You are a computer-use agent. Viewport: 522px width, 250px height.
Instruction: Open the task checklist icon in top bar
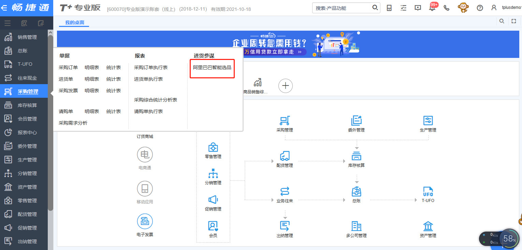coord(404,8)
